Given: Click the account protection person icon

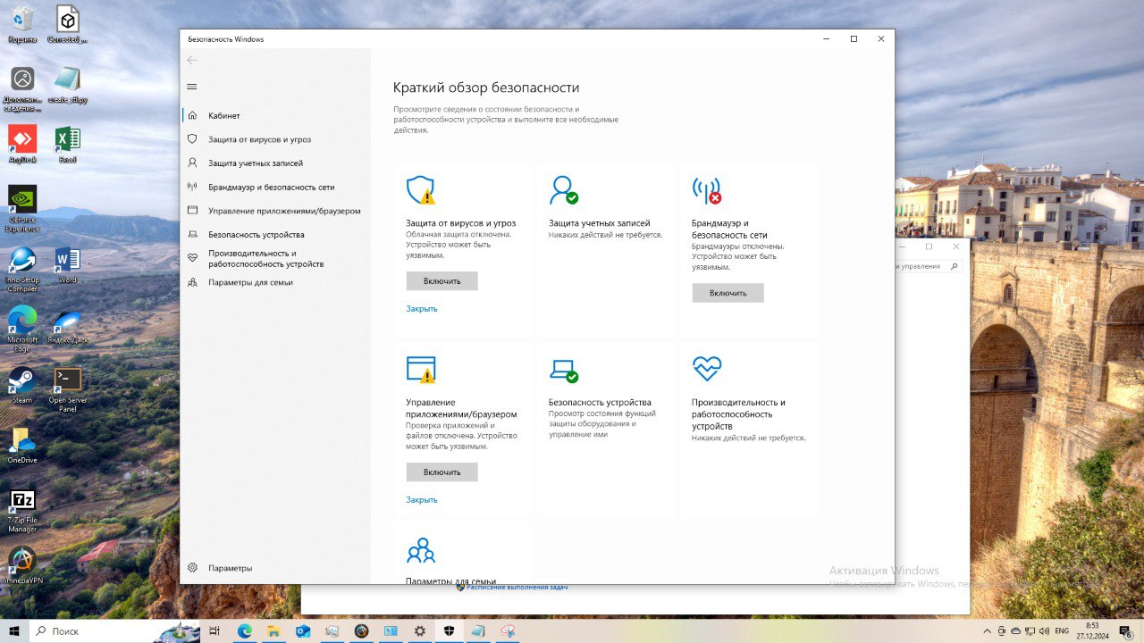Looking at the screenshot, I should [x=563, y=189].
